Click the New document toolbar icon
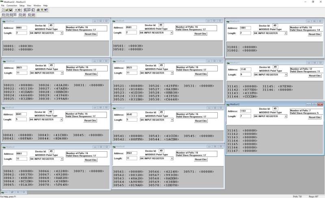Screen dimensions: 325x198 coord(2,9)
